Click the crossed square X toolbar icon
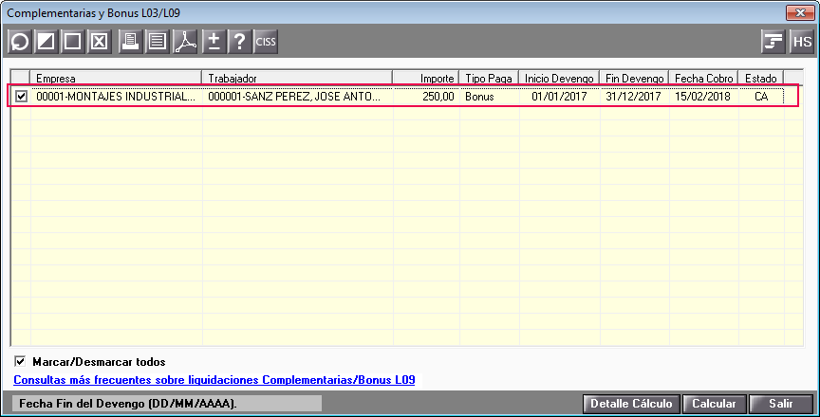The width and height of the screenshot is (820, 417). coord(100,42)
